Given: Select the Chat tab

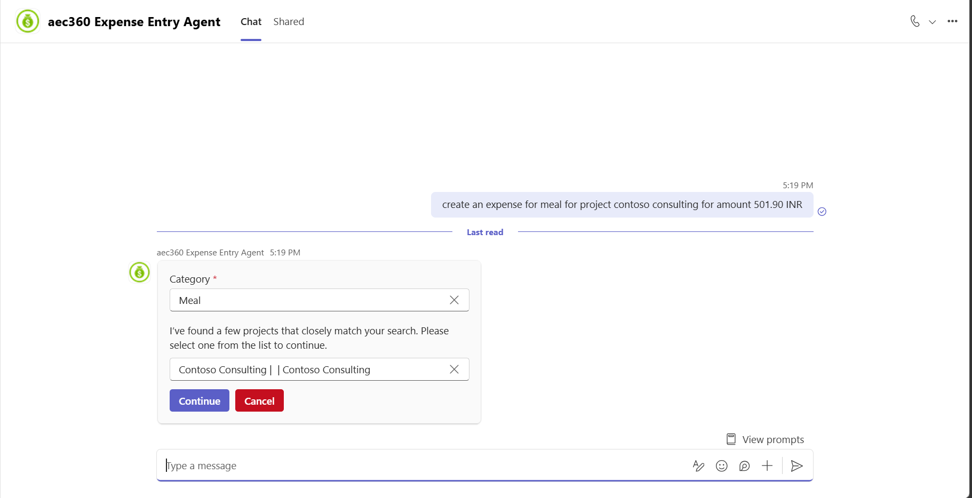Looking at the screenshot, I should click(251, 22).
